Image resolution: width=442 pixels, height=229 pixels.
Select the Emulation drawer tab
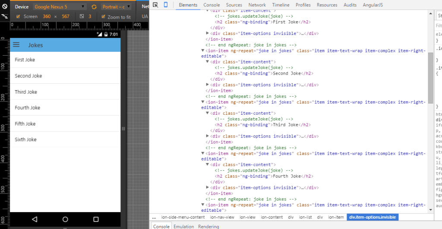pos(184,226)
